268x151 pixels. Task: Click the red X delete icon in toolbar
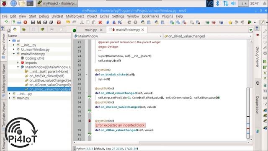pos(100,22)
